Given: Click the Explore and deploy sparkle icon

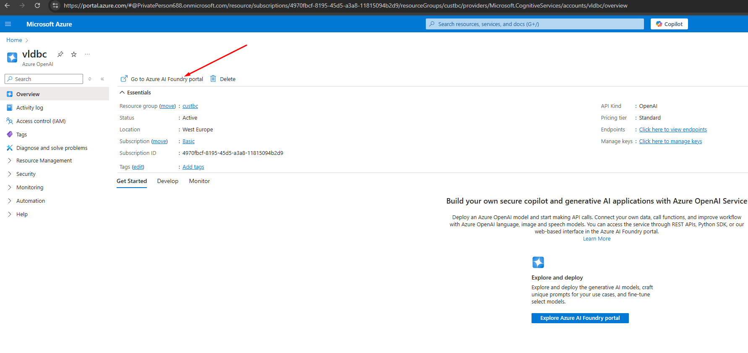Looking at the screenshot, I should 538,262.
